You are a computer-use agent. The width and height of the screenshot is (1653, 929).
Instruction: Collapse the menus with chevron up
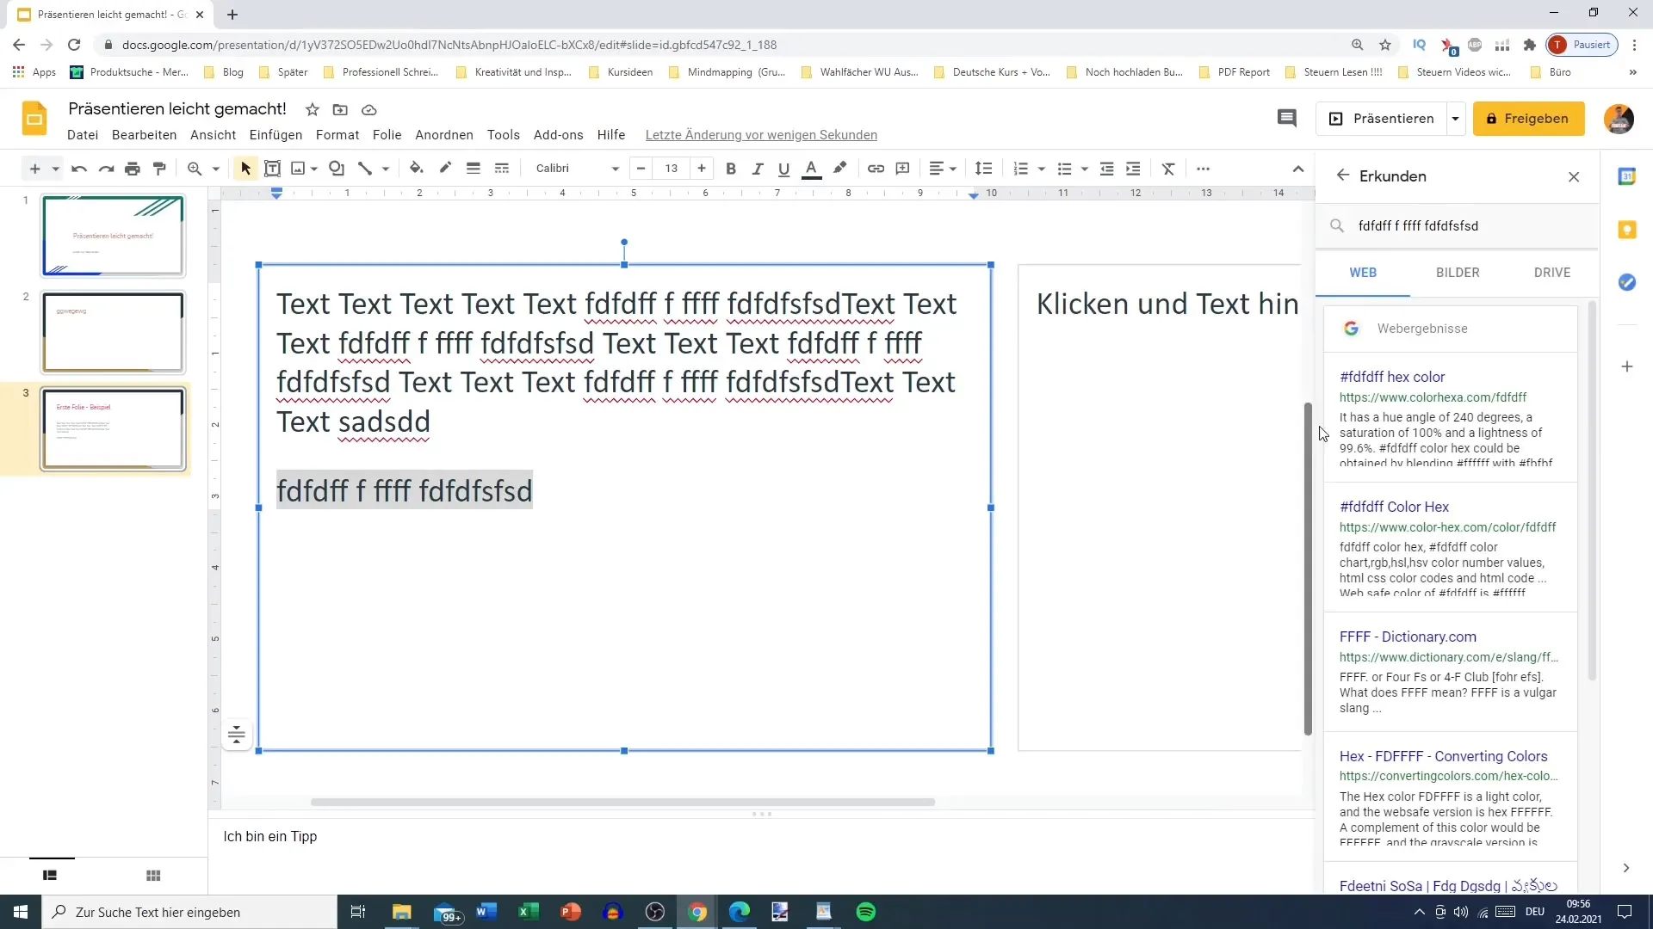tap(1298, 169)
